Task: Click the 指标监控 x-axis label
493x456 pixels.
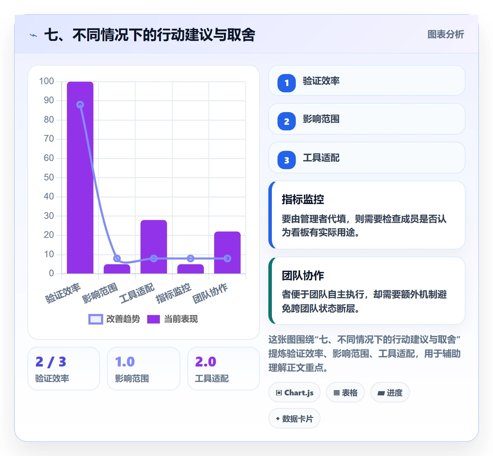Action: [173, 293]
